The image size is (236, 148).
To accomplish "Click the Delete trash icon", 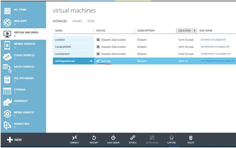I will pos(191,138).
